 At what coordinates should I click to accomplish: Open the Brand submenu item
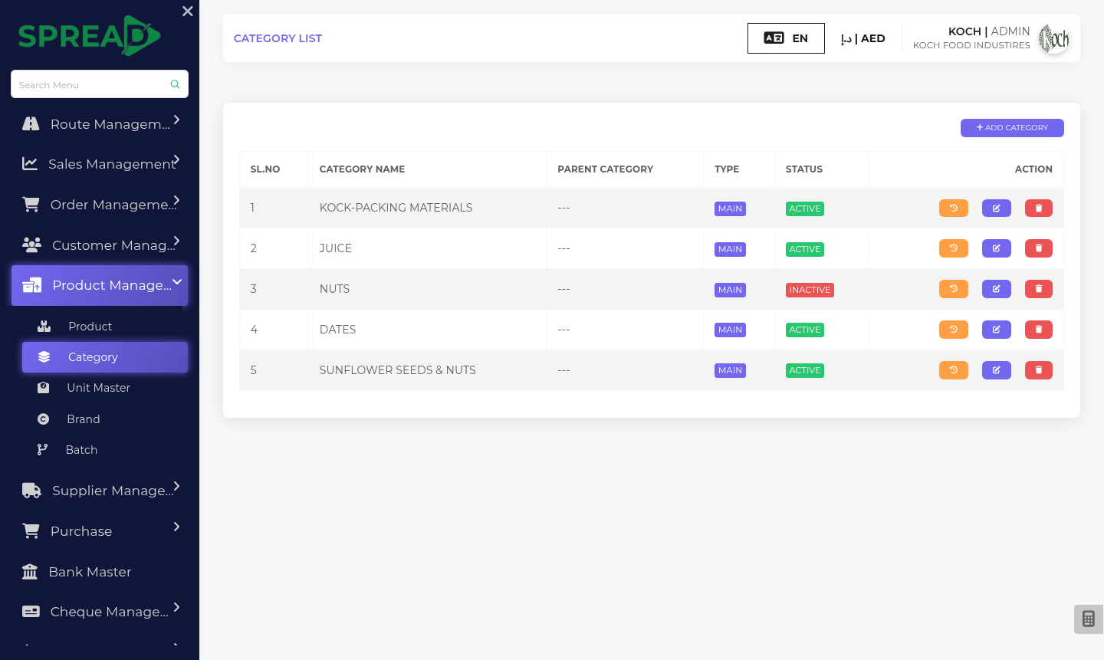[x=105, y=419]
